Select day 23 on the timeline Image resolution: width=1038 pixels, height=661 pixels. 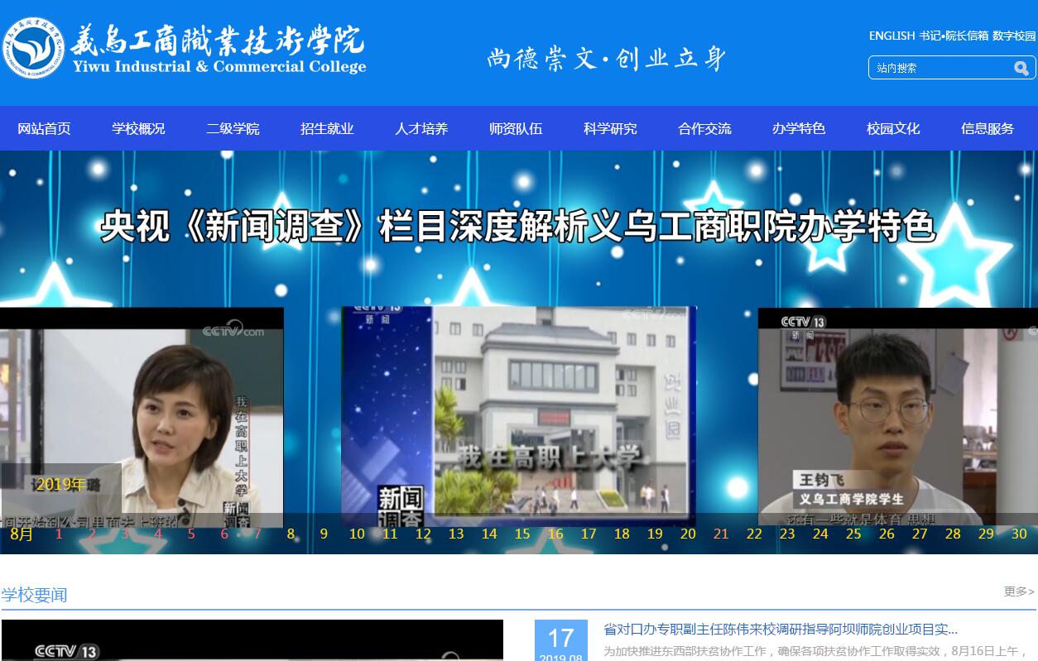point(787,534)
